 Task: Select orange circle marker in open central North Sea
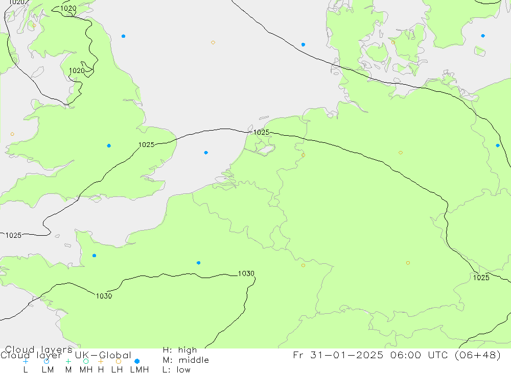[213, 43]
